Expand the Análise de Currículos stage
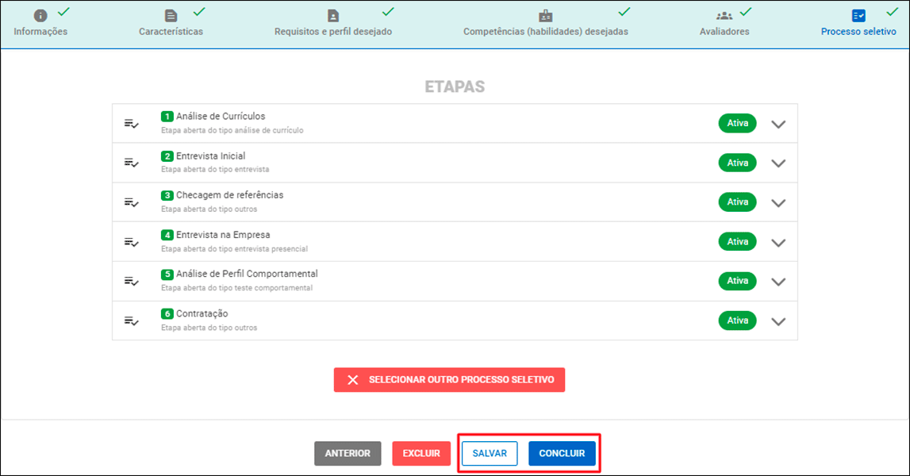 click(778, 125)
